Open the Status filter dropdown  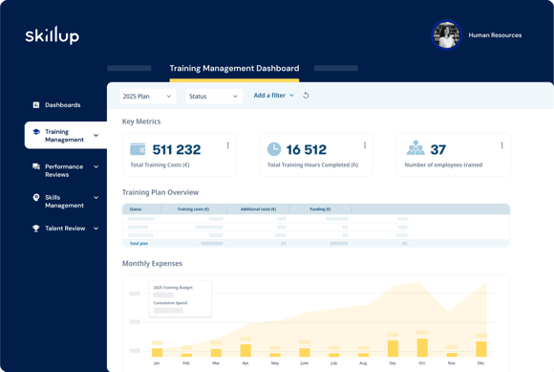[214, 97]
